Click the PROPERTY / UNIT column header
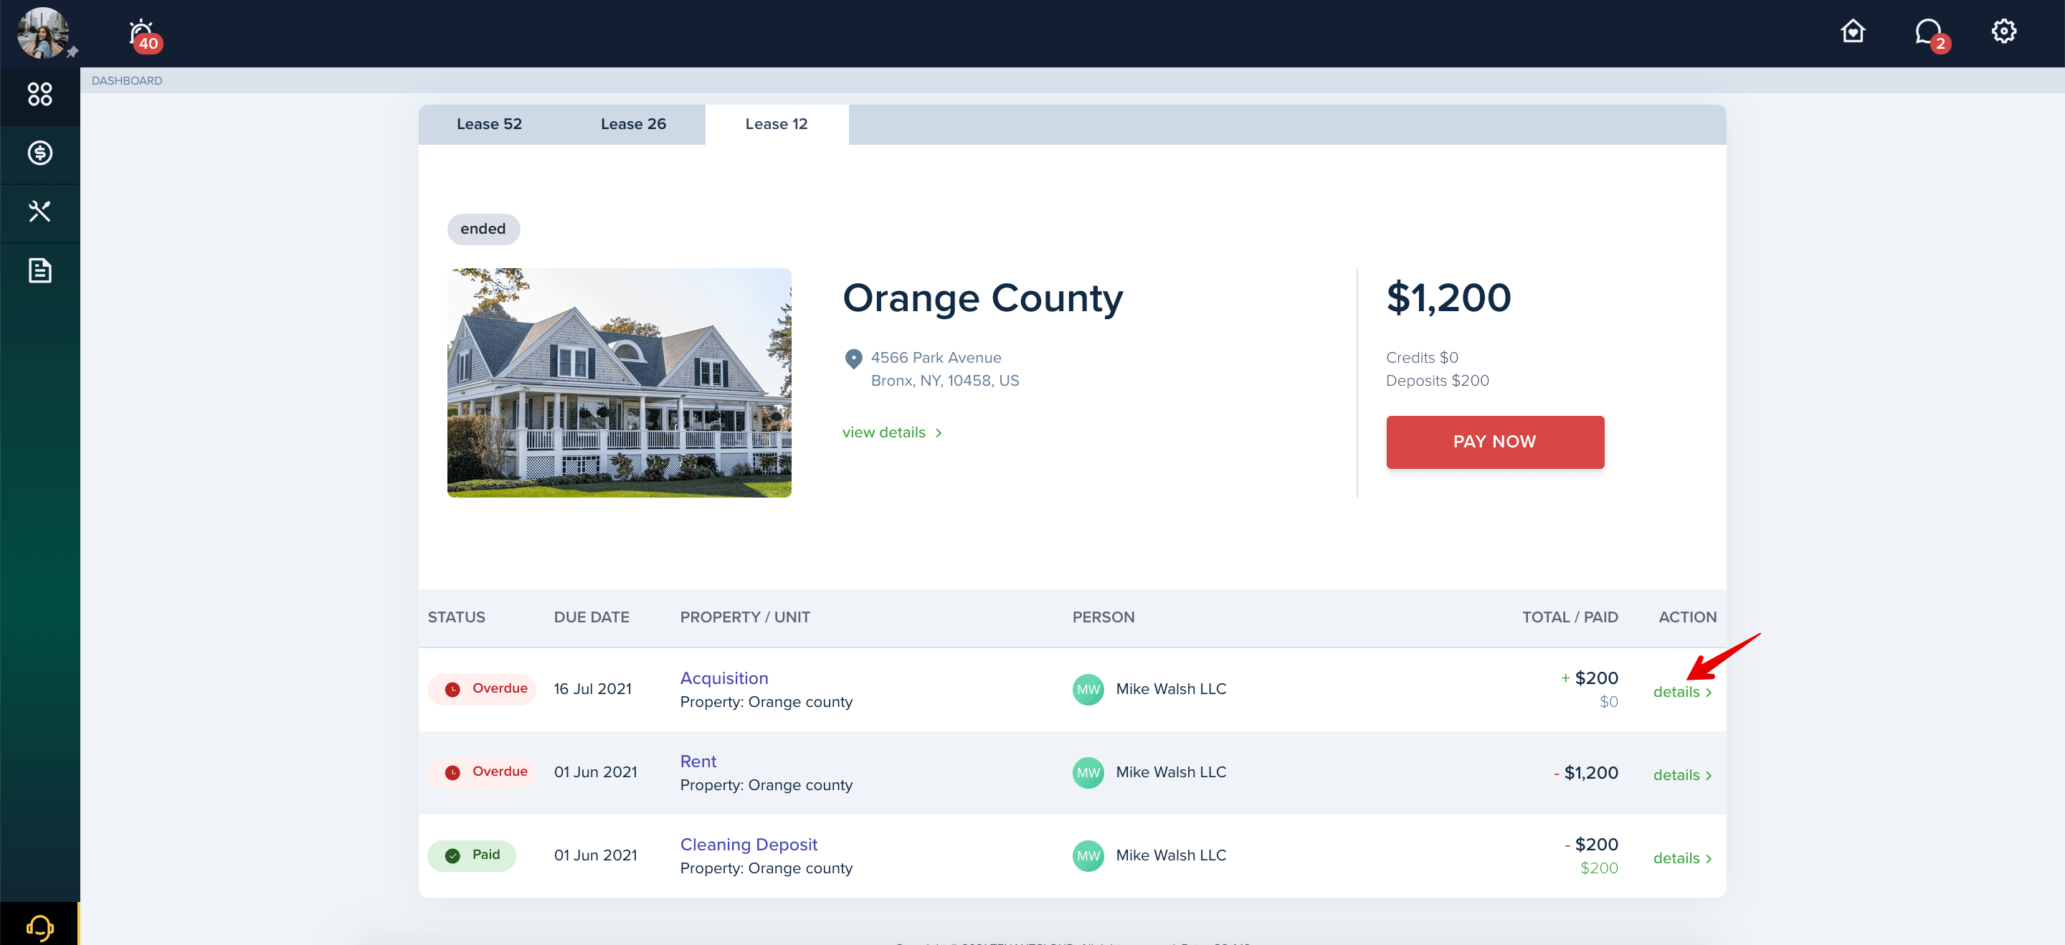2065x945 pixels. pyautogui.click(x=745, y=617)
